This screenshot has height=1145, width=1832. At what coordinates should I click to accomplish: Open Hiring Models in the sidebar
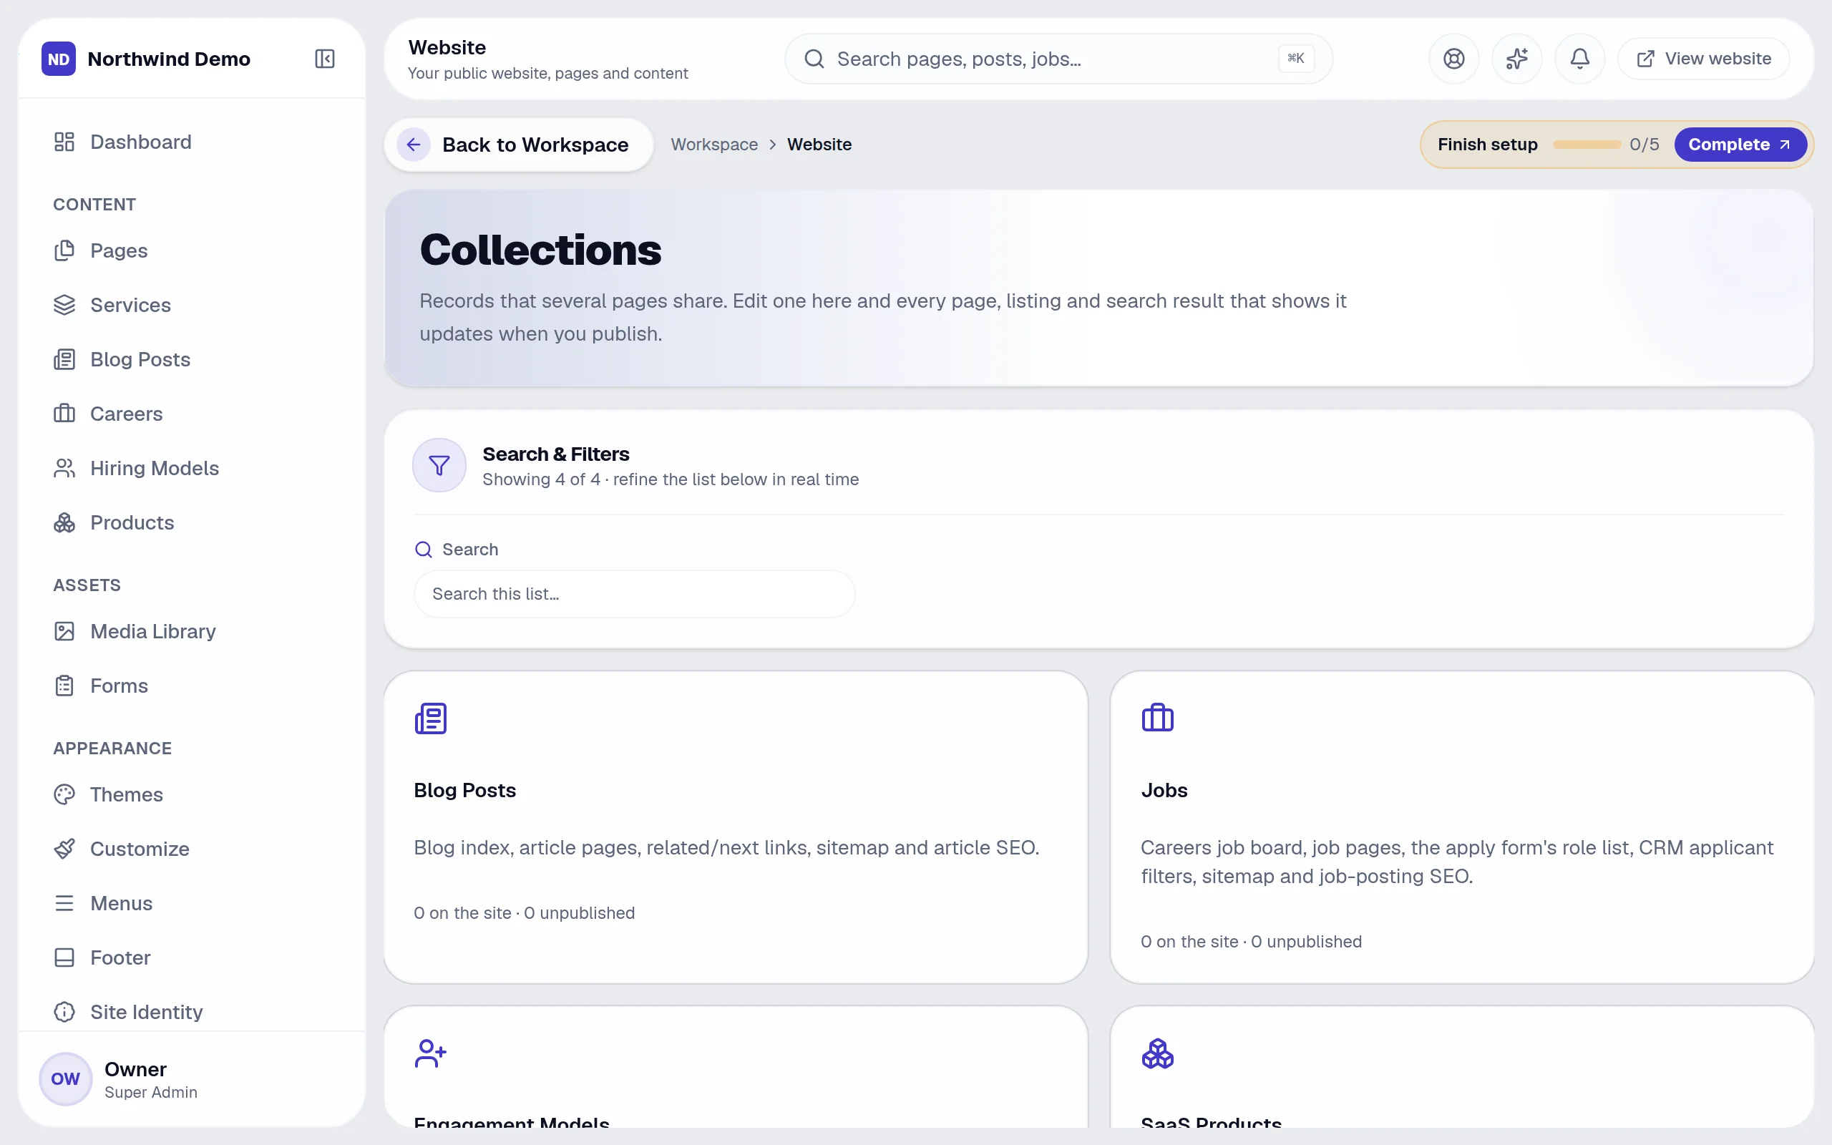click(192, 469)
